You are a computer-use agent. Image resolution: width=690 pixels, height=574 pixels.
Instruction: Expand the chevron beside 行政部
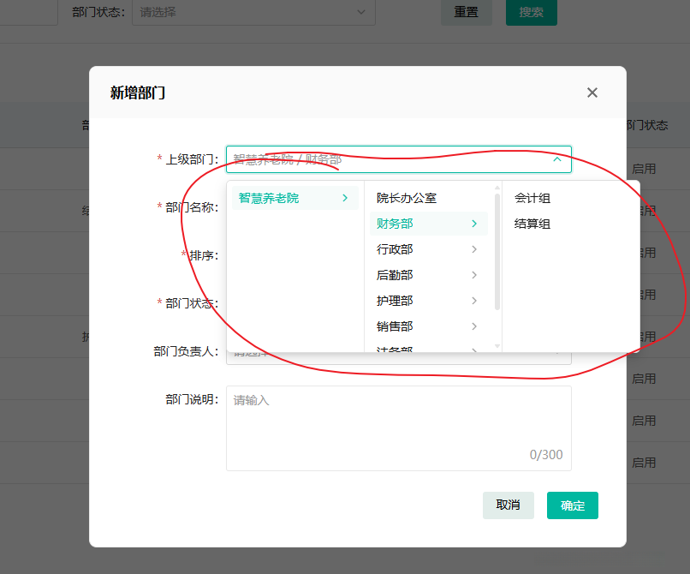[474, 249]
